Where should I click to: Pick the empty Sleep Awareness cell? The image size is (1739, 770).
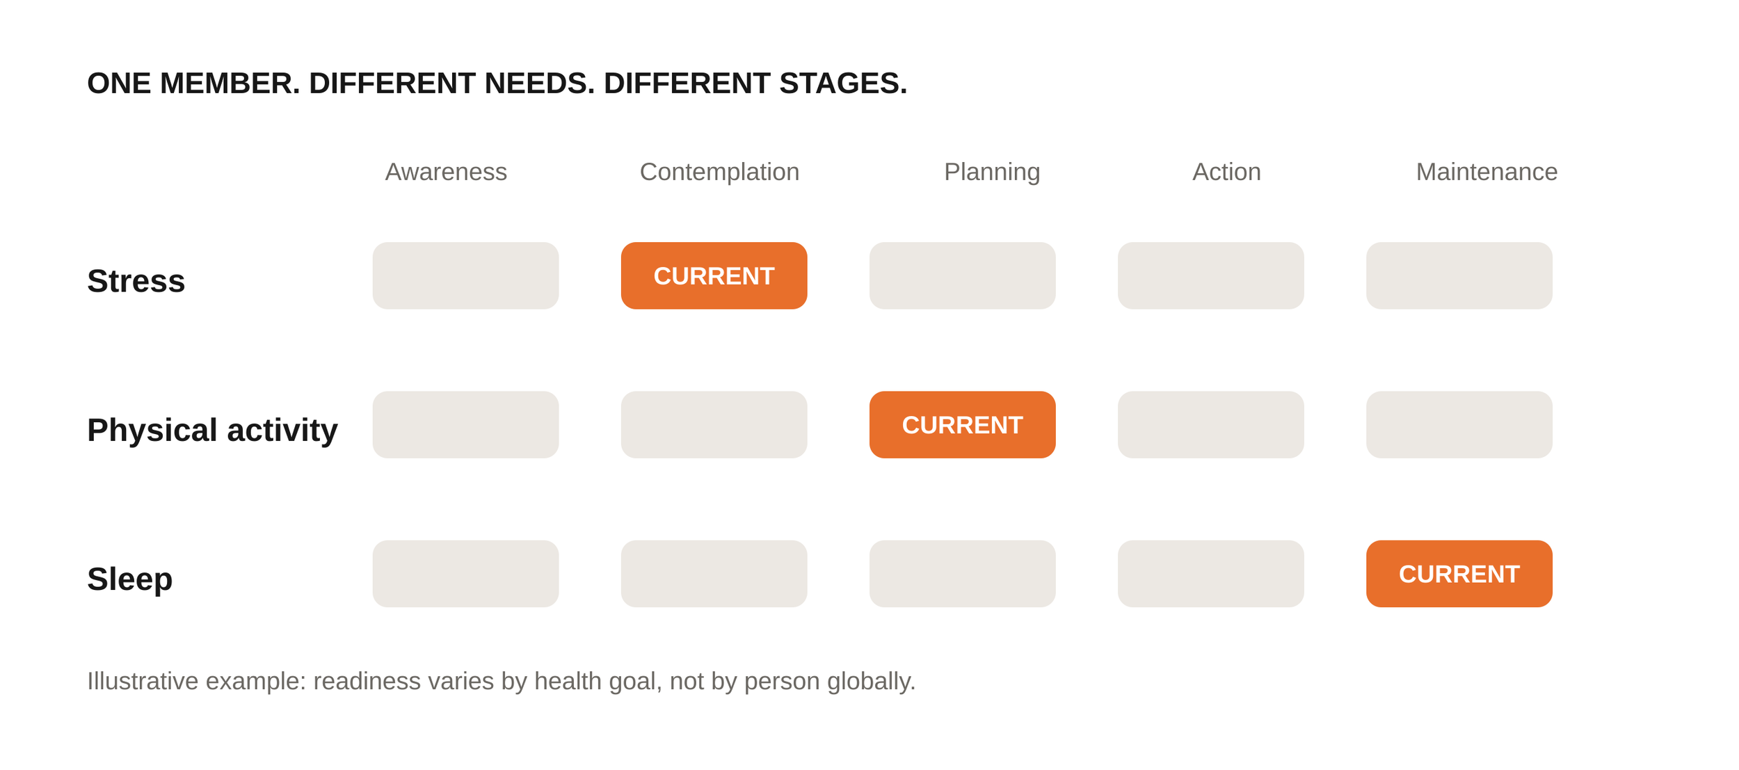pyautogui.click(x=465, y=573)
